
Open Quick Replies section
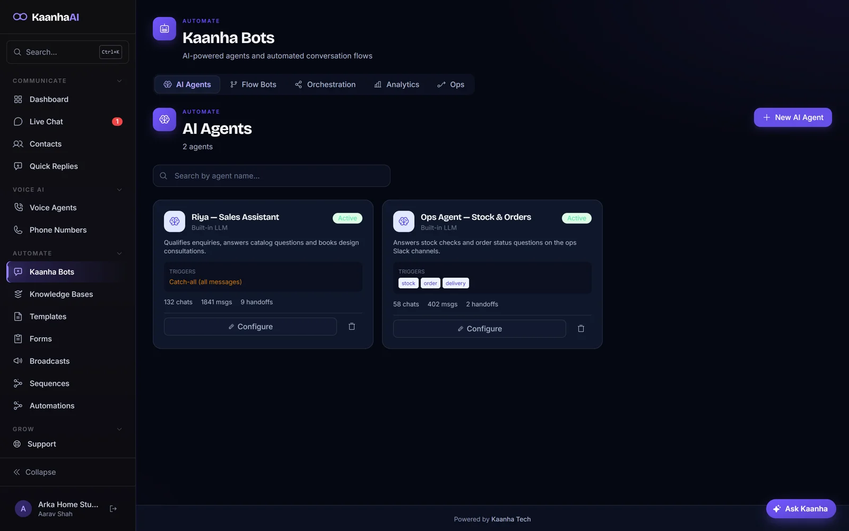pyautogui.click(x=68, y=166)
